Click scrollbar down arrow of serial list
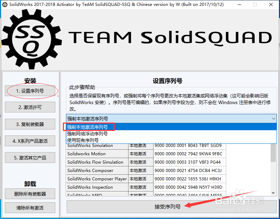The height and width of the screenshot is (219, 280). 273,193
